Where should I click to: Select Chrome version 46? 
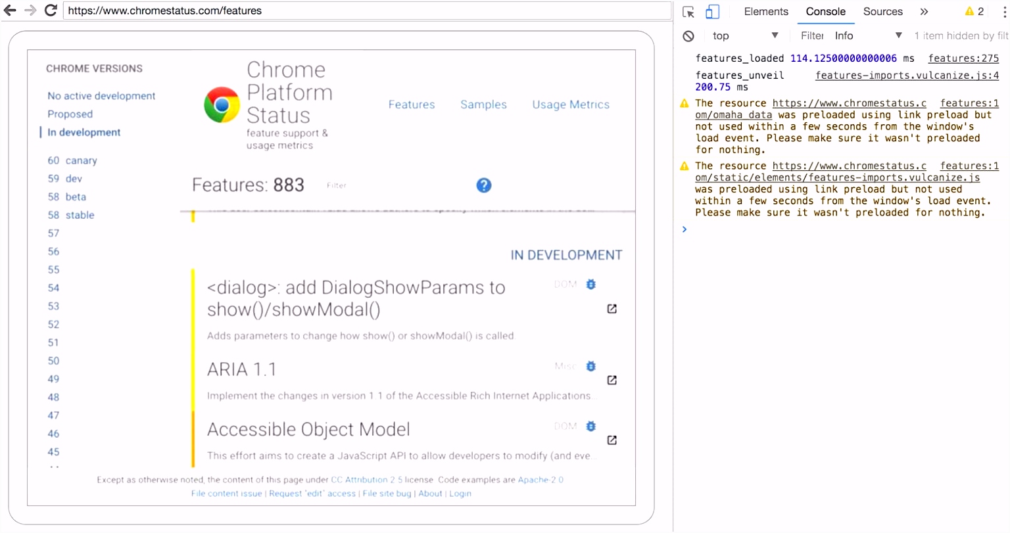click(53, 434)
